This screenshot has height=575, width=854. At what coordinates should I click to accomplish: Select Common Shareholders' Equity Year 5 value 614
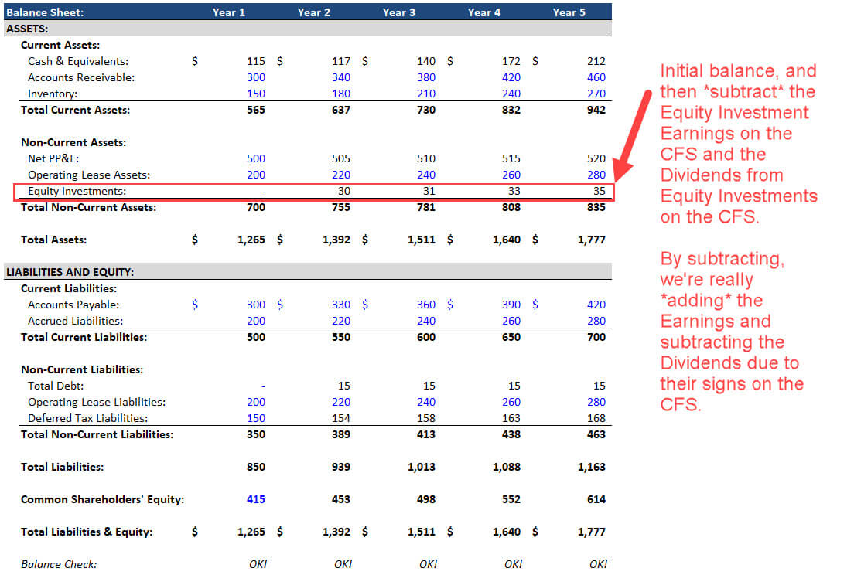click(x=596, y=499)
